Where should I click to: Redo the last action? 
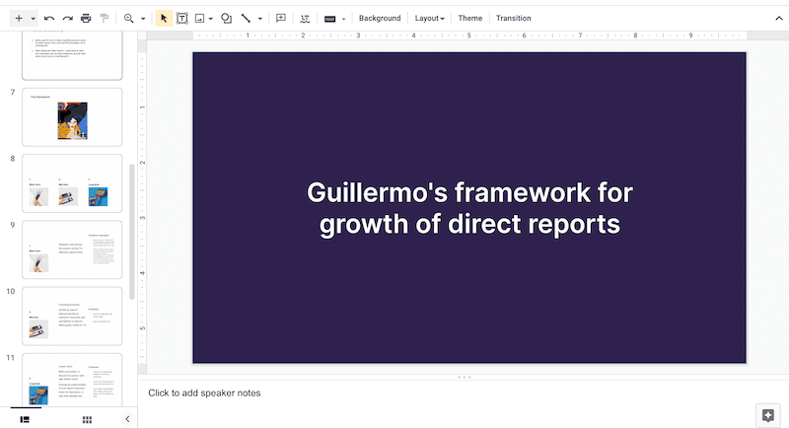click(x=67, y=18)
